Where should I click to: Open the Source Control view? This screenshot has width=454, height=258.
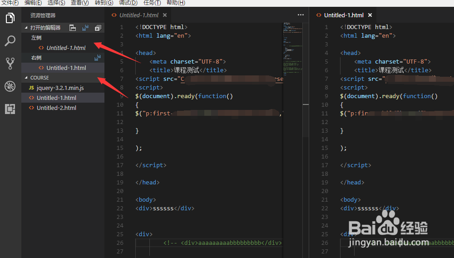[x=10, y=64]
